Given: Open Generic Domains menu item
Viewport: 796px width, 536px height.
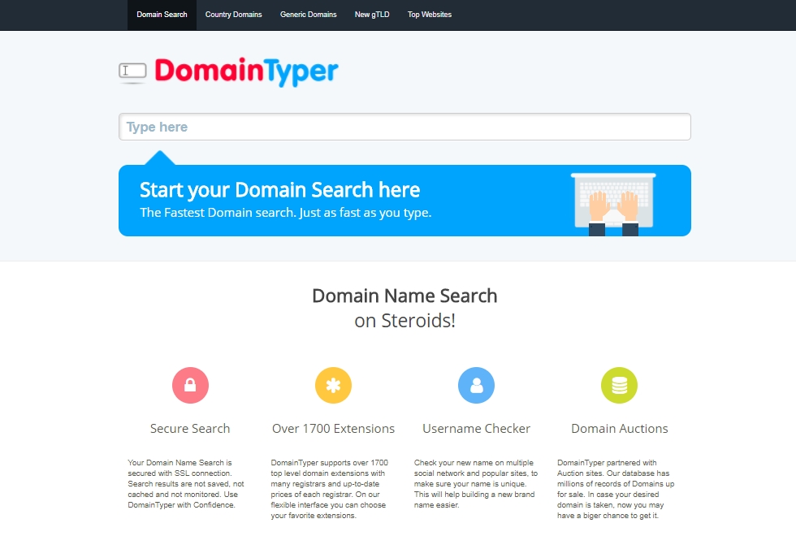Looking at the screenshot, I should pos(308,15).
